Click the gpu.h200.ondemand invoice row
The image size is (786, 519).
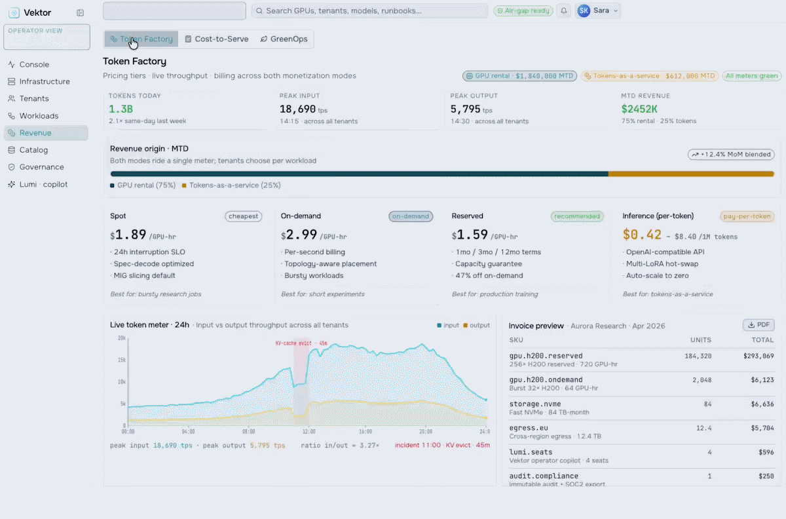click(x=641, y=384)
